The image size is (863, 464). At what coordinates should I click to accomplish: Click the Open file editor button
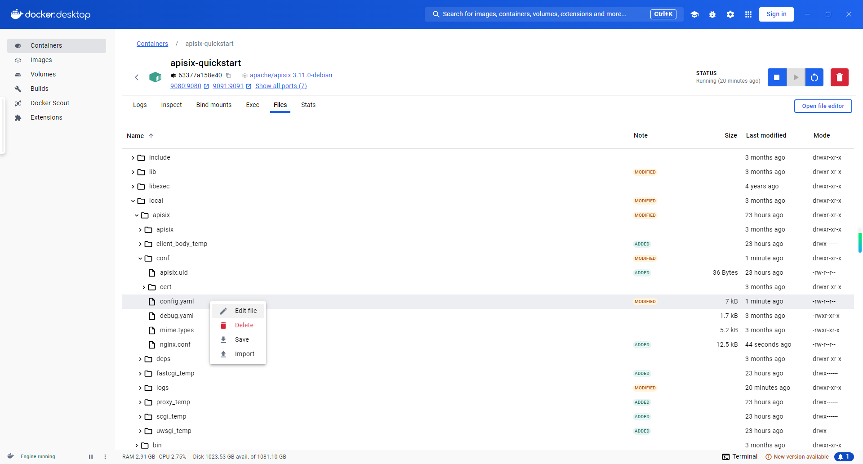tap(823, 106)
